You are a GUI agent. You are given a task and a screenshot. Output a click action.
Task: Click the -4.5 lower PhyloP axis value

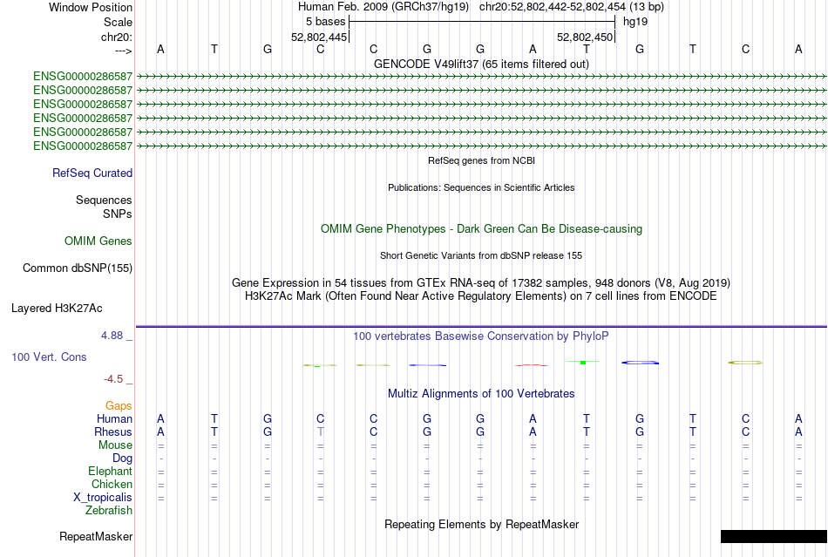(113, 379)
